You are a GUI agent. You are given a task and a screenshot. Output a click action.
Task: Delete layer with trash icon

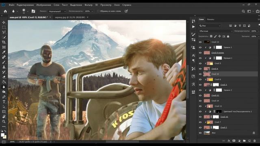(x=255, y=141)
